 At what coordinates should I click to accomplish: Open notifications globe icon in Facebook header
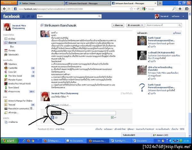(33, 16)
